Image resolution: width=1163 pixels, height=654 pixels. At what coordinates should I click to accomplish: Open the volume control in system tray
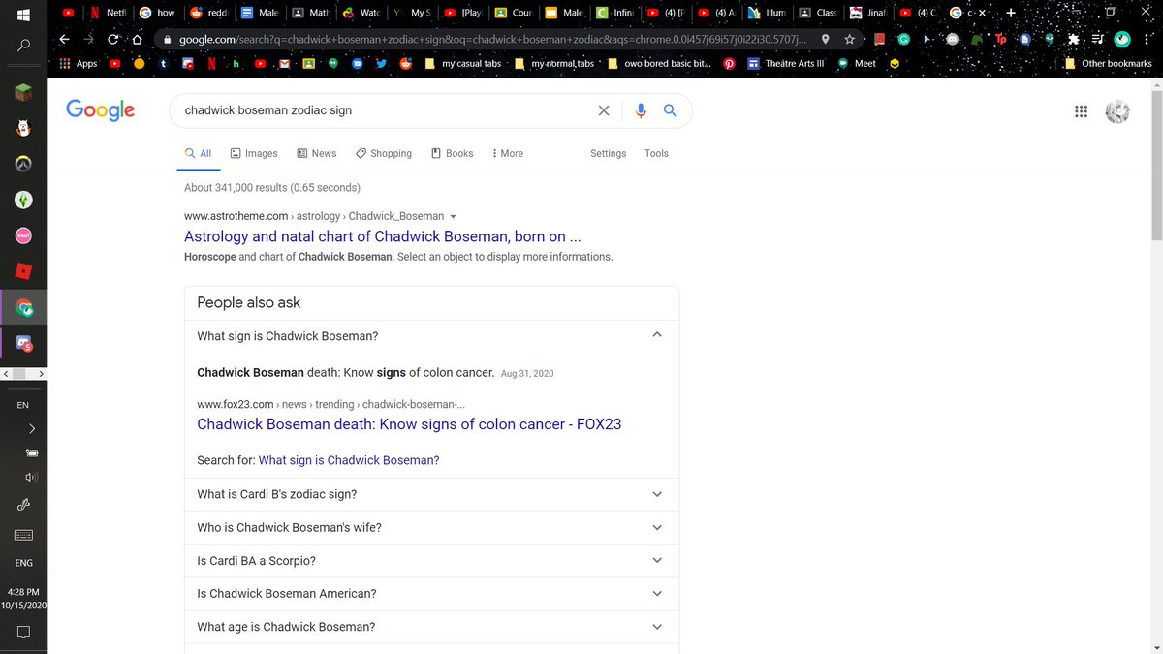pos(31,477)
